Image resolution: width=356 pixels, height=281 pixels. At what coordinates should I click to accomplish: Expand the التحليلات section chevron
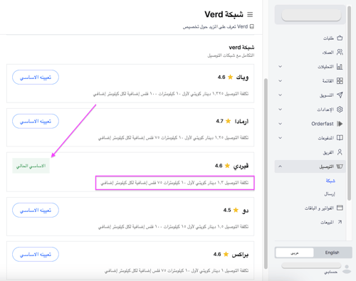(281, 67)
